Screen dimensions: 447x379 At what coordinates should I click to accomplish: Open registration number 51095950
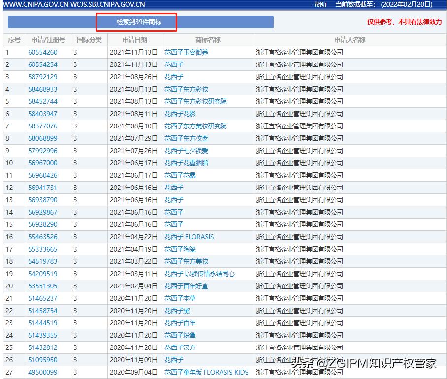click(43, 360)
